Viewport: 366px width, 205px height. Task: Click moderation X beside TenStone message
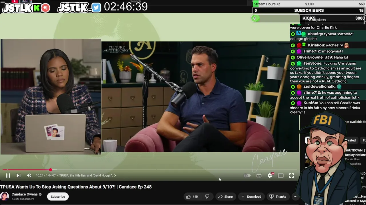pos(293,63)
